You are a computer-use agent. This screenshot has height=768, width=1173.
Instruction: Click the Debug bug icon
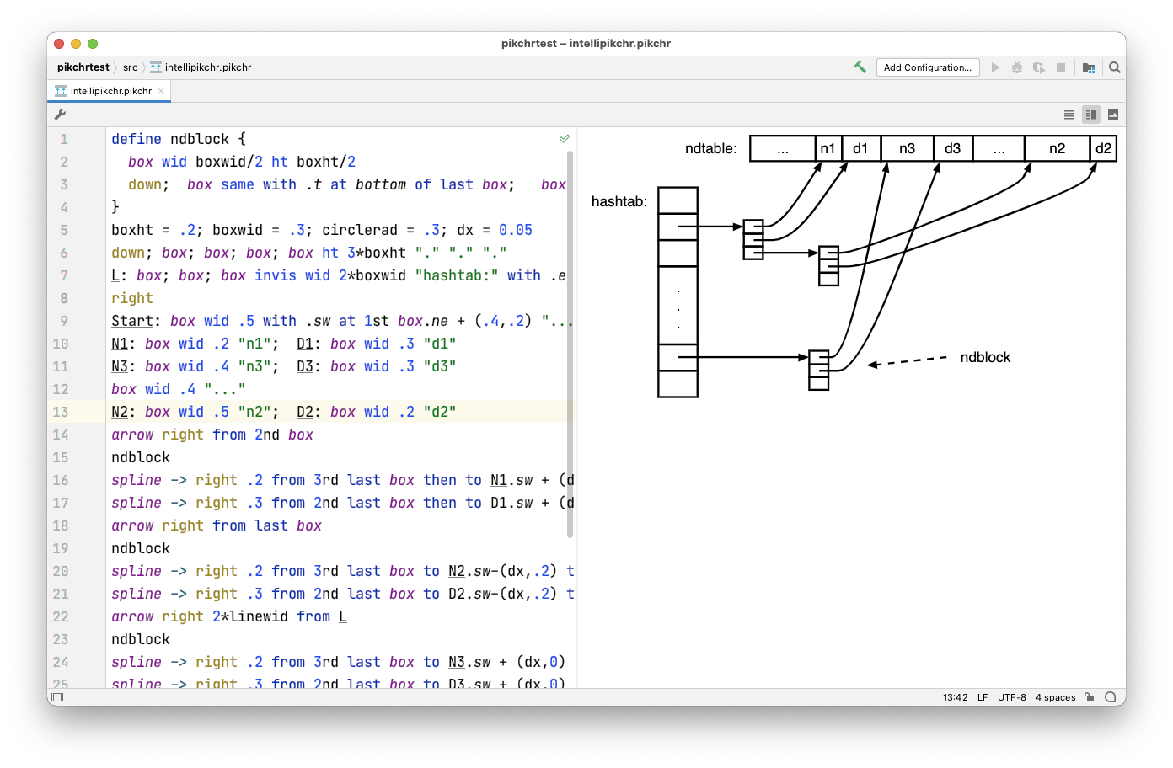pos(1017,67)
